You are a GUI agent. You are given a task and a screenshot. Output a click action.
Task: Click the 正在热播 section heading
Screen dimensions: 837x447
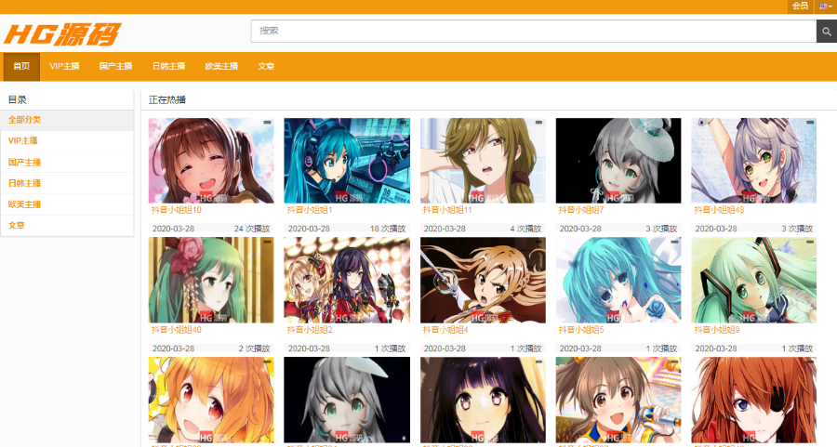167,99
